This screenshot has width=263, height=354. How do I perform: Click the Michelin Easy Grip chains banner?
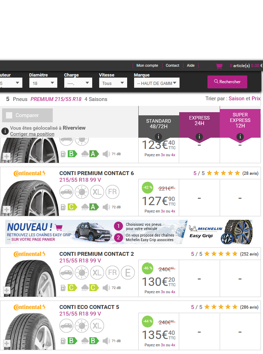click(129, 232)
